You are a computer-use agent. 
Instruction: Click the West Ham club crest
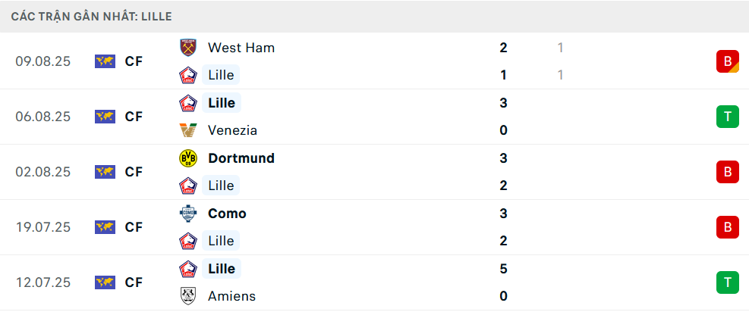pos(187,48)
